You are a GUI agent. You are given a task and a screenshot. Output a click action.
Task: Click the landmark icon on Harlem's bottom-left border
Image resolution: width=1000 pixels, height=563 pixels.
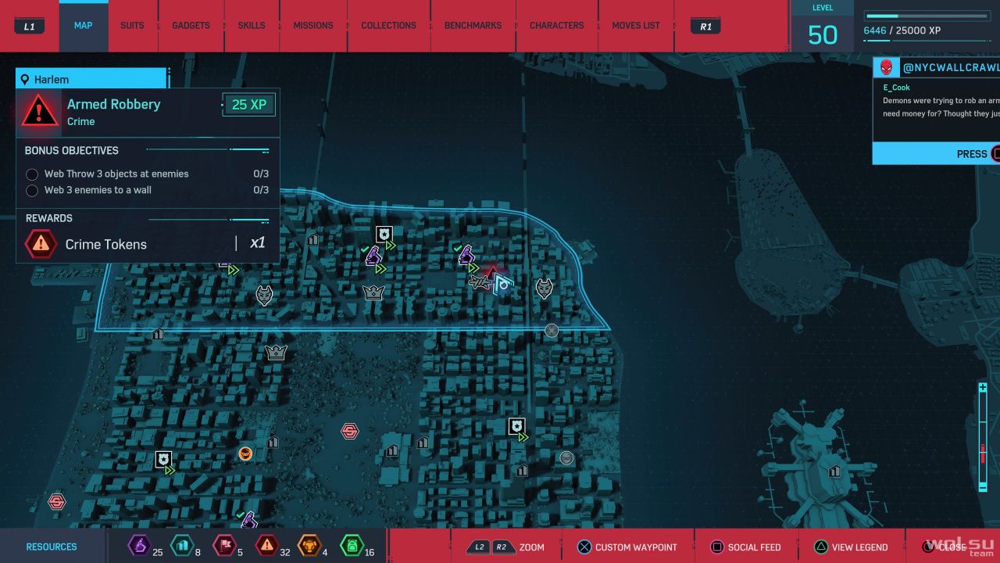point(158,334)
